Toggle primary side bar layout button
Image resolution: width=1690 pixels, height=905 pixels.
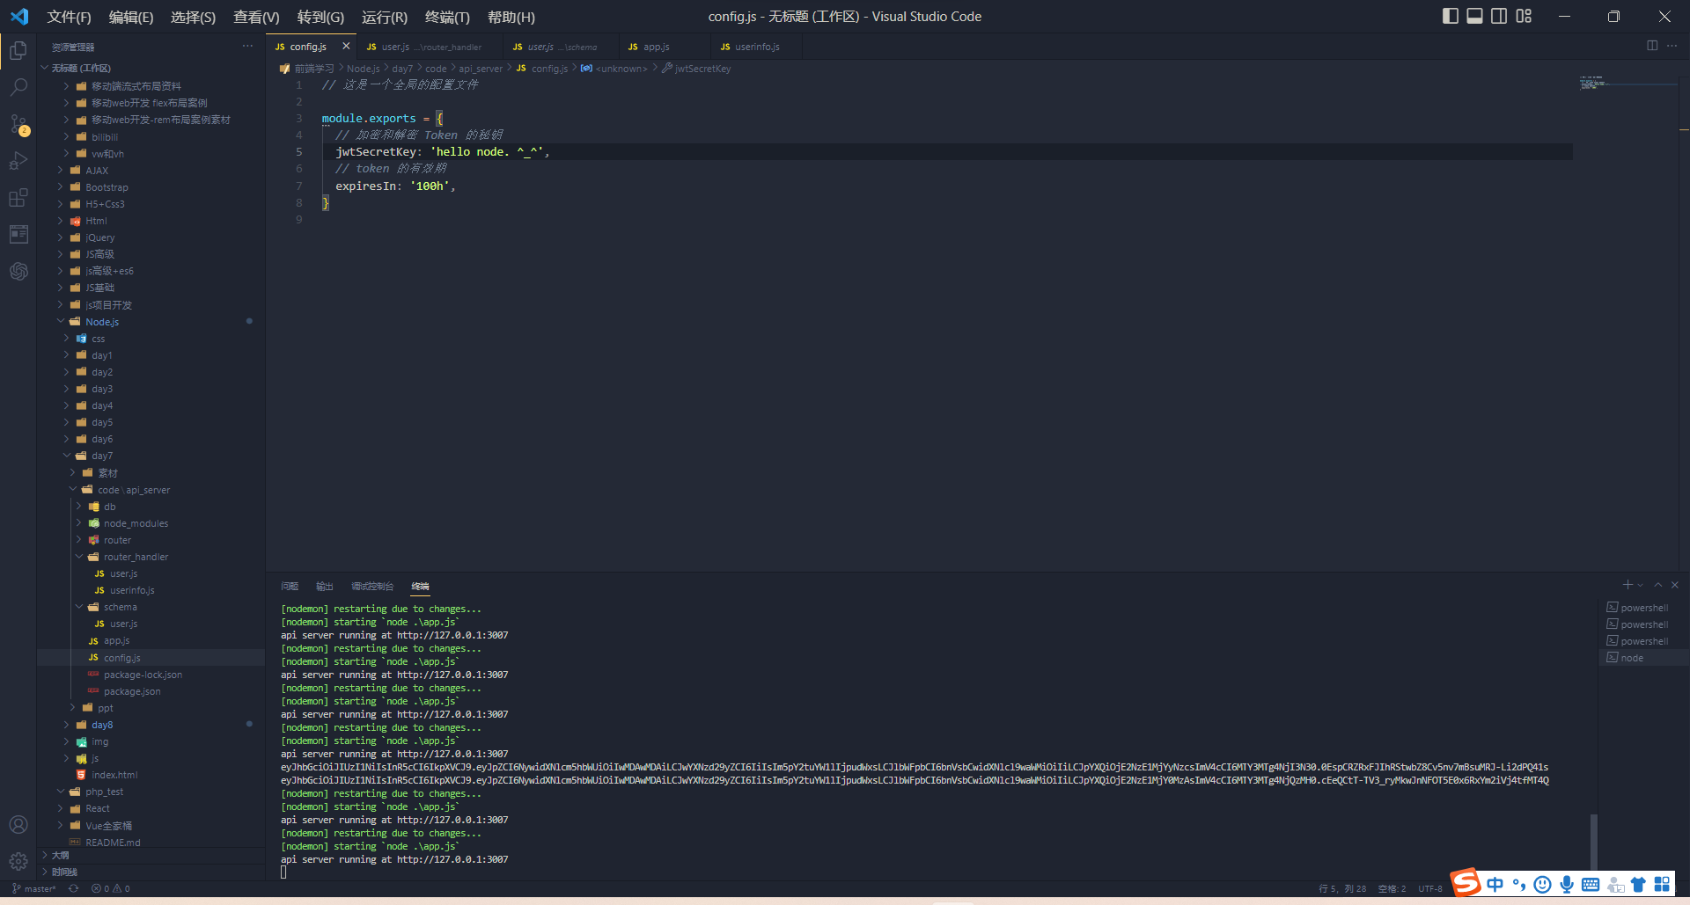coord(1451,16)
